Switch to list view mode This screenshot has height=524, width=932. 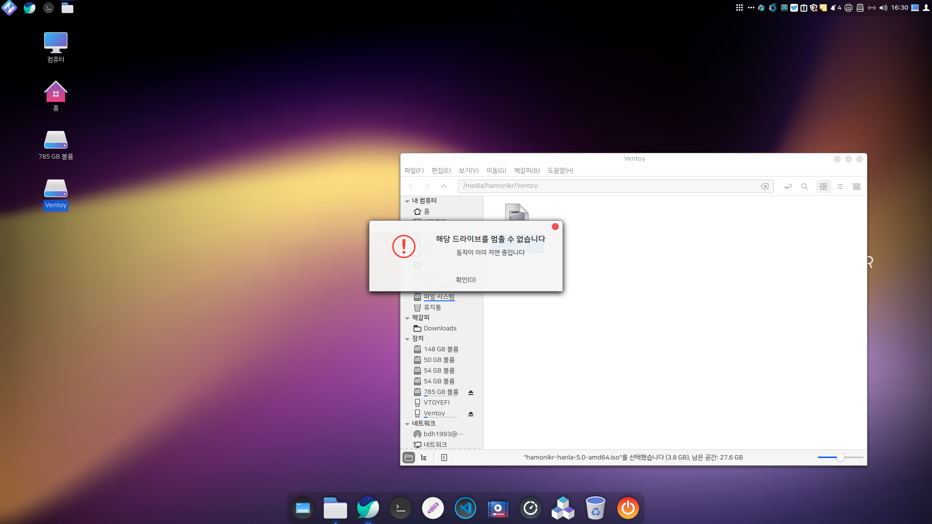click(840, 186)
